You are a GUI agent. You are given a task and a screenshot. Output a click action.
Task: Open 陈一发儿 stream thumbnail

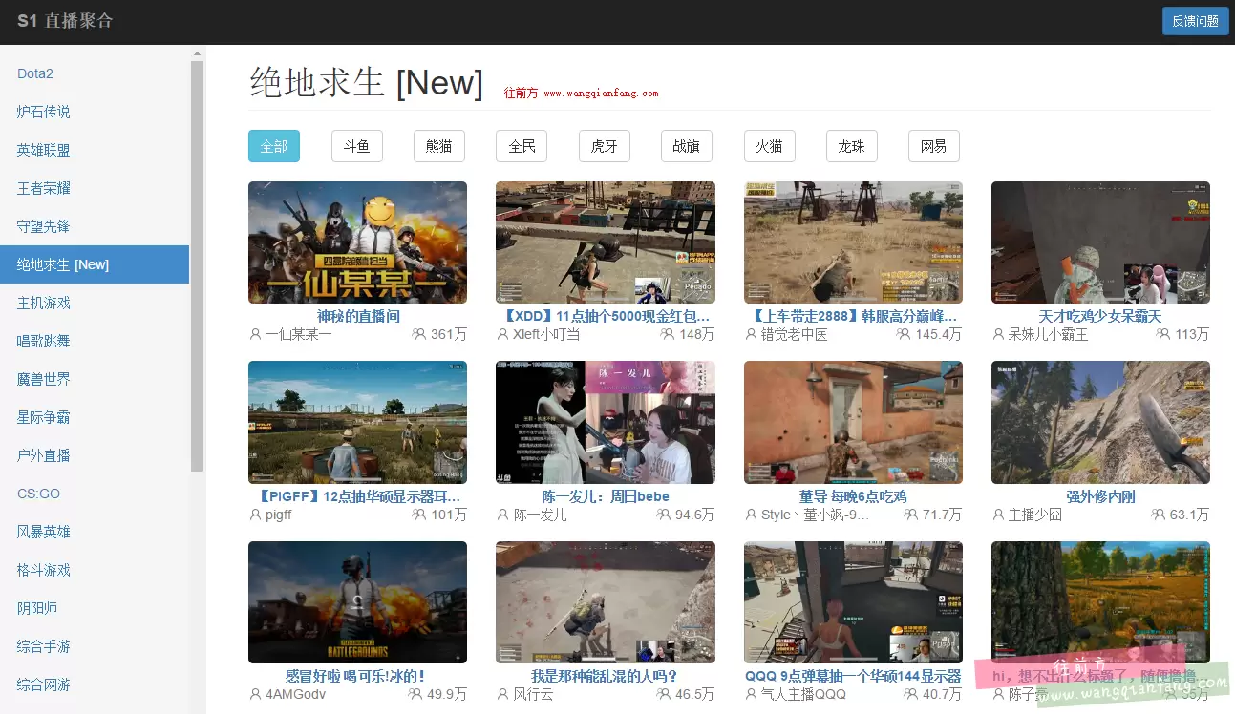[x=606, y=422]
